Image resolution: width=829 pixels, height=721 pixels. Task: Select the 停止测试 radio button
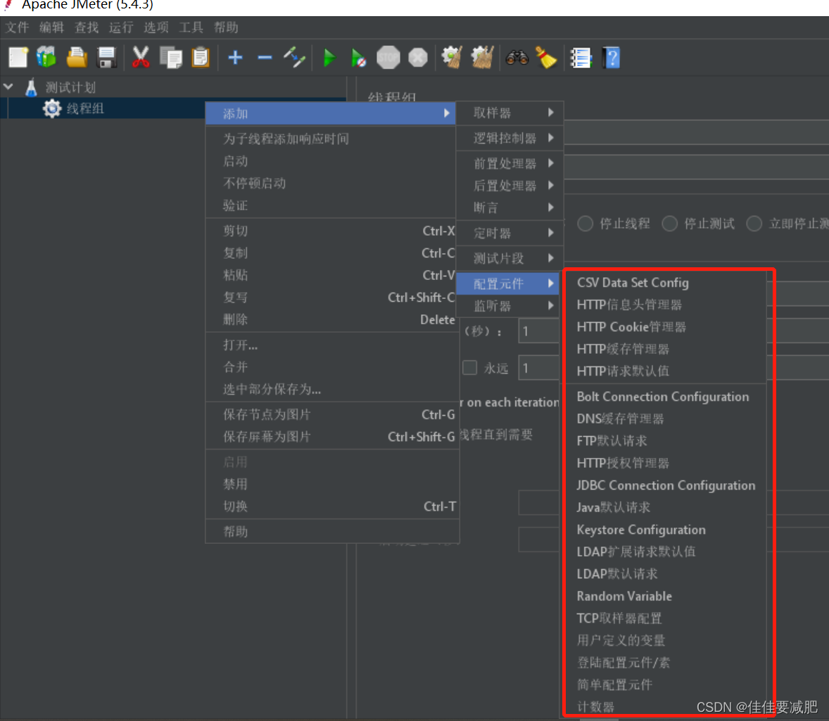[x=669, y=224]
